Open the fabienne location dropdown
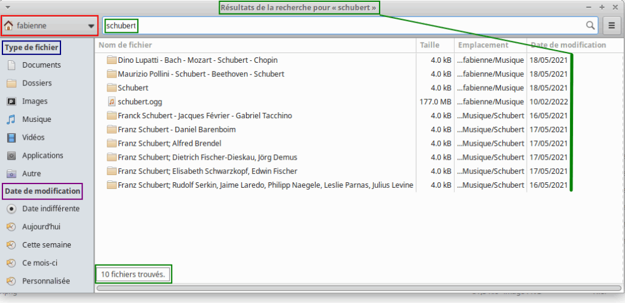This screenshot has width=625, height=303. click(x=49, y=26)
